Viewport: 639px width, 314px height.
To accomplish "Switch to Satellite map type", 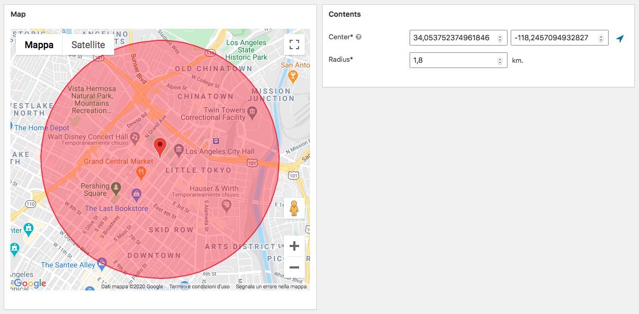I will tap(89, 45).
